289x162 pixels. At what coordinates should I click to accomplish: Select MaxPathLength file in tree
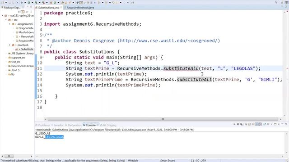[24, 32]
